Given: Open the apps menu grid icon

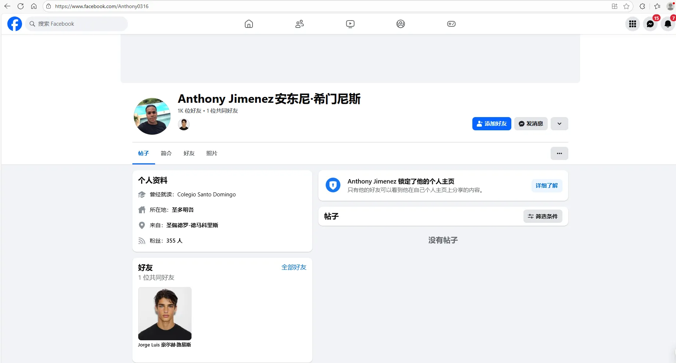Looking at the screenshot, I should coord(632,23).
